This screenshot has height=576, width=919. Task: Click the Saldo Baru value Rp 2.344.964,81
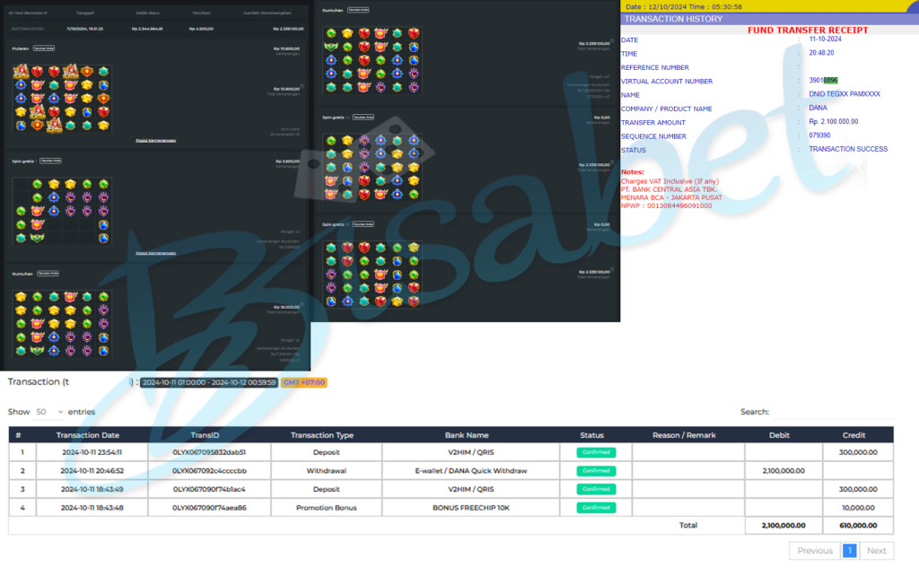(147, 29)
